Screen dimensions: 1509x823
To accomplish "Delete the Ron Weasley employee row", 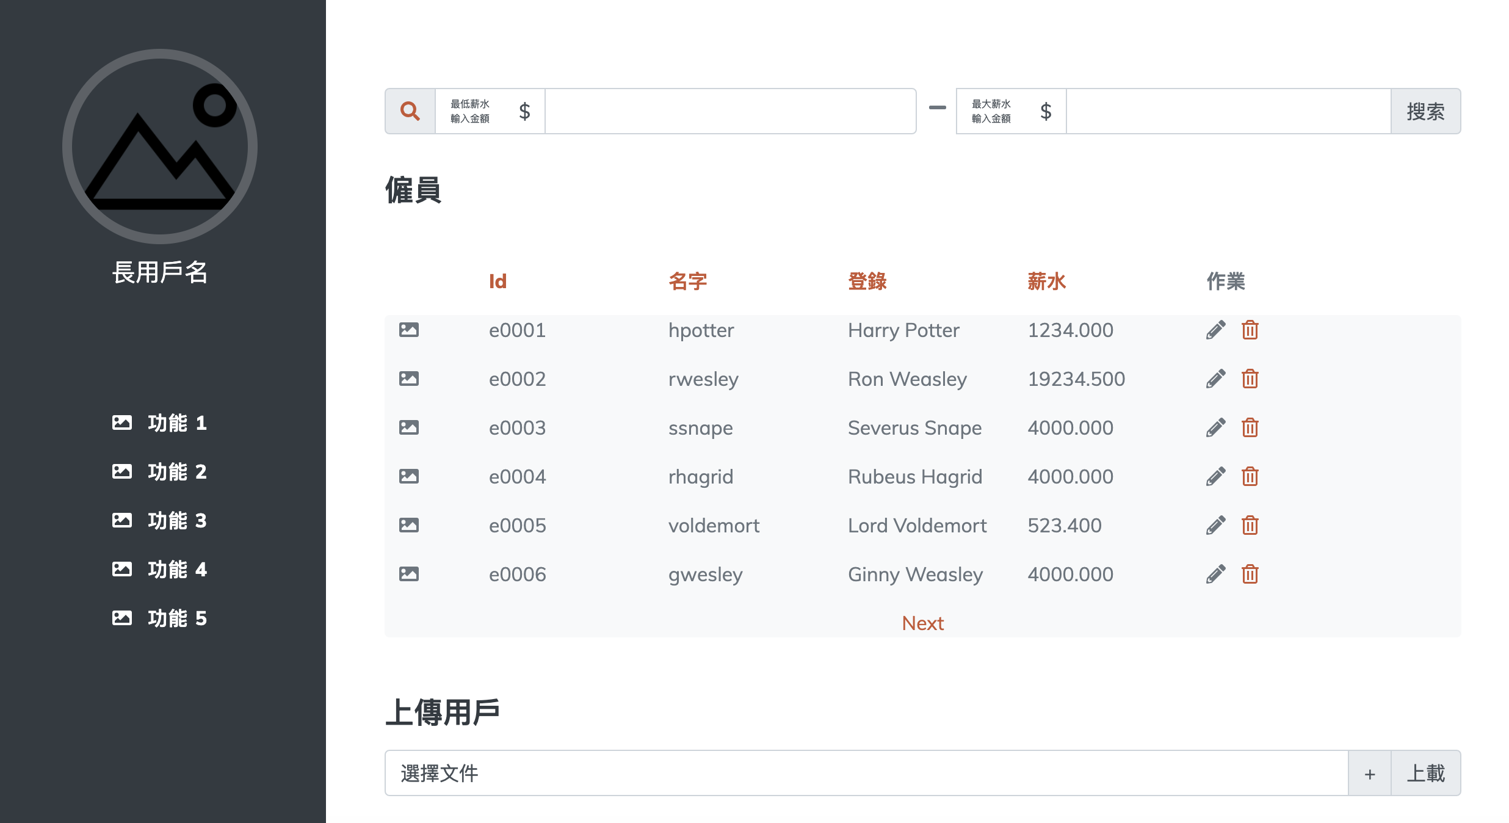I will click(1250, 379).
